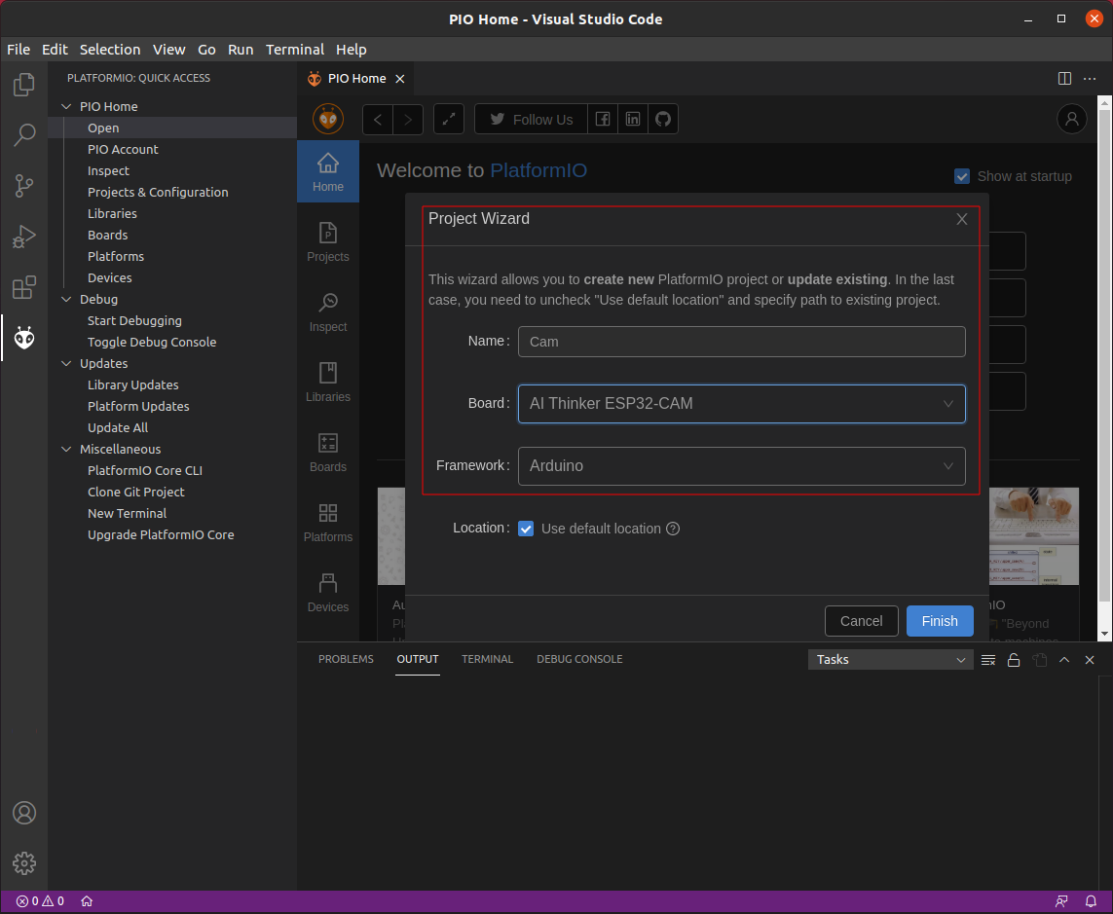Close the PIO Home editor tab
The width and height of the screenshot is (1113, 914).
tap(400, 79)
